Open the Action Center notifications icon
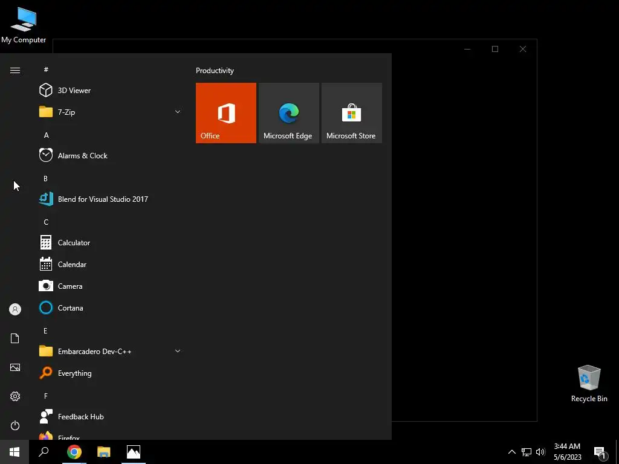This screenshot has width=619, height=464. point(600,453)
